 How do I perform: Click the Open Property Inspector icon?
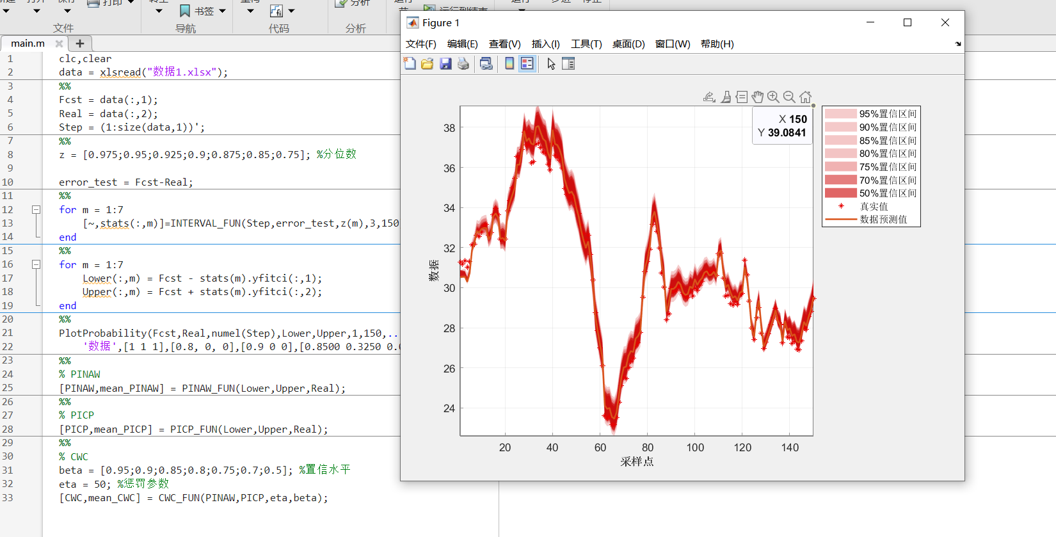[568, 63]
